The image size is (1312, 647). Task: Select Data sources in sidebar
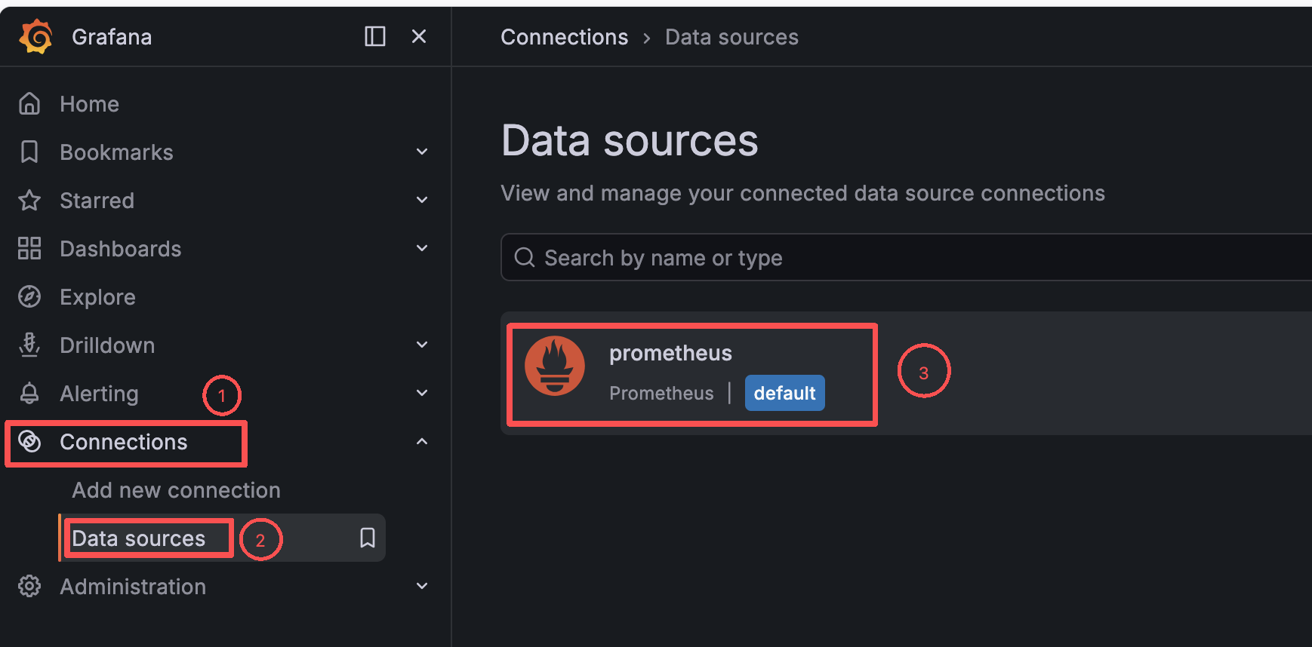[139, 538]
